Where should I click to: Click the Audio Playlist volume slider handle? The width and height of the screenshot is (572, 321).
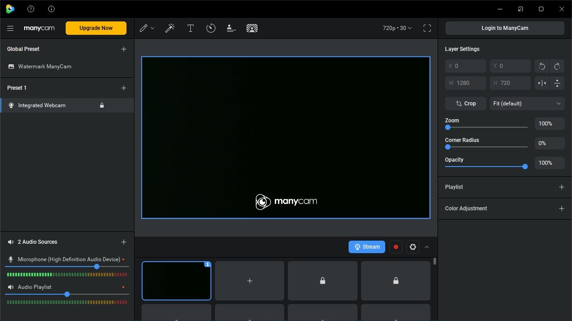pyautogui.click(x=67, y=294)
